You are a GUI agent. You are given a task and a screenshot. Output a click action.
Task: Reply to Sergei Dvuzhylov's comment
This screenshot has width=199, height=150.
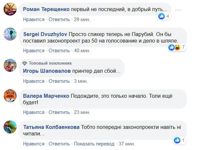59,51
